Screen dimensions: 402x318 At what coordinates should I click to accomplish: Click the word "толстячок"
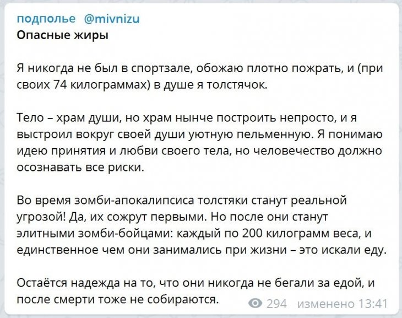click(x=237, y=85)
